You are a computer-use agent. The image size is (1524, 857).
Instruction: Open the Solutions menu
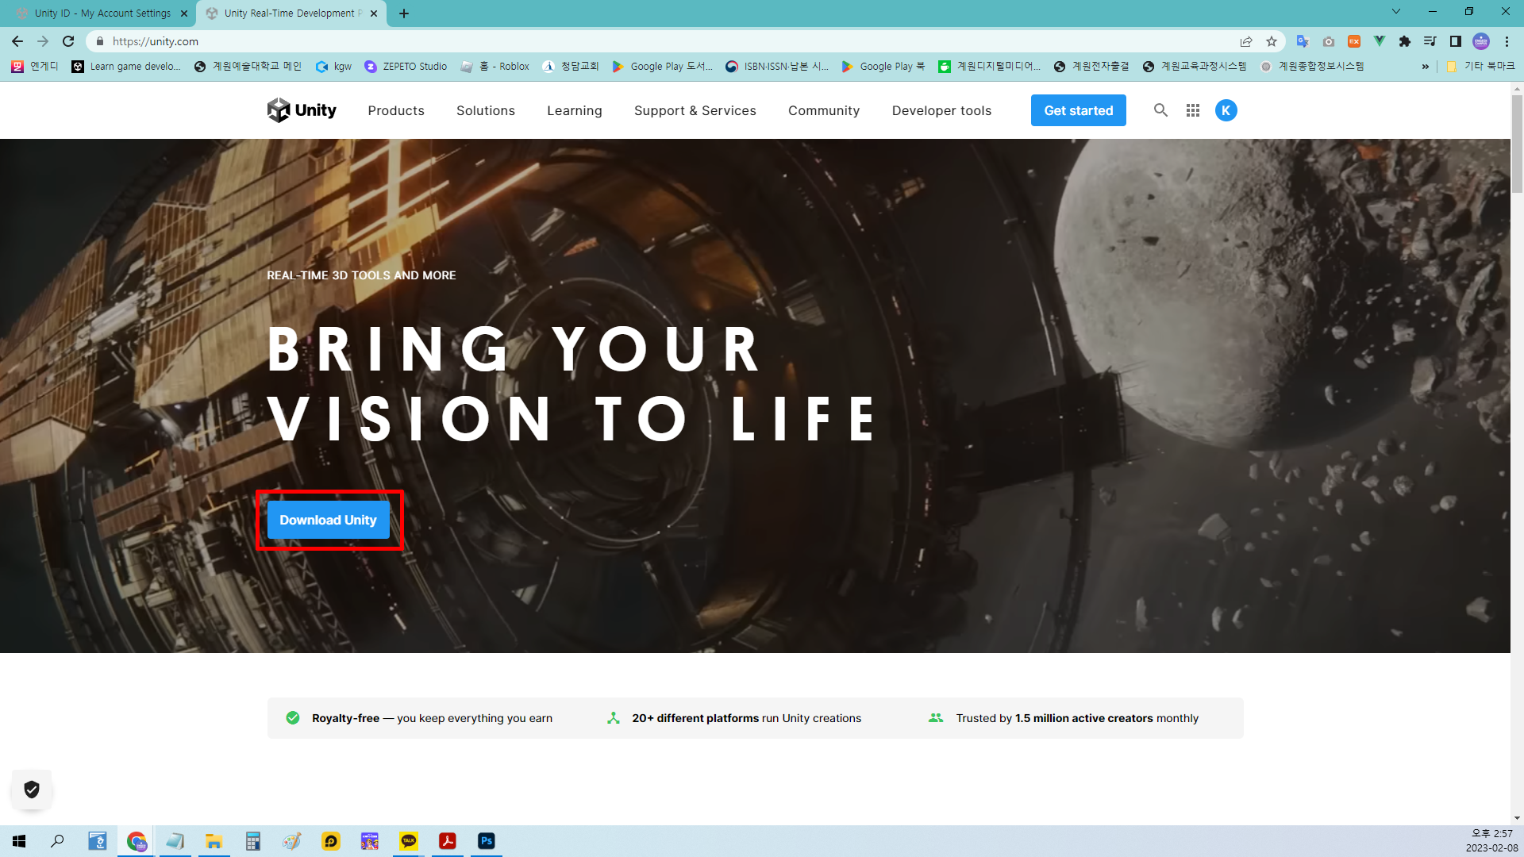(x=486, y=110)
